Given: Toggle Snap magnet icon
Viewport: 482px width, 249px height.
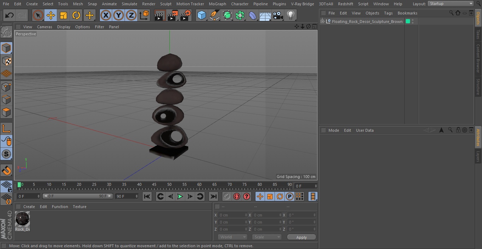Looking at the screenshot, I should (6, 171).
